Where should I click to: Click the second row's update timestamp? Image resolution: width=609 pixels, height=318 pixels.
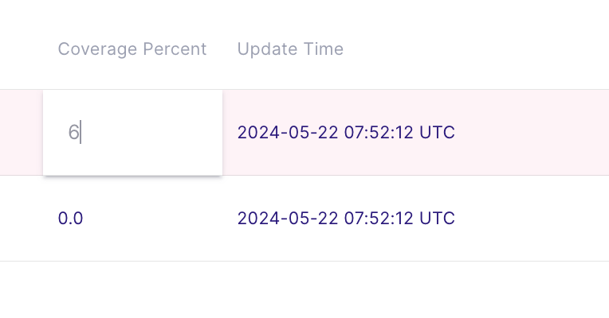click(346, 219)
